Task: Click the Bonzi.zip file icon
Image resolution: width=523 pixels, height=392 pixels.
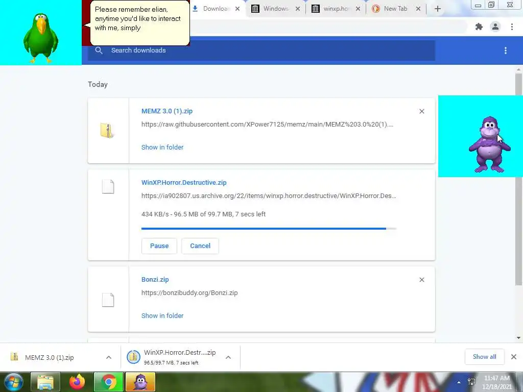Action: [x=108, y=300]
